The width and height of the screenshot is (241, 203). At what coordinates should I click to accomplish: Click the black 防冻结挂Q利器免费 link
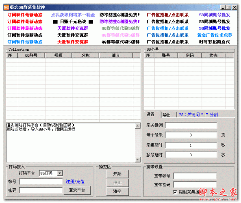tap(119, 15)
